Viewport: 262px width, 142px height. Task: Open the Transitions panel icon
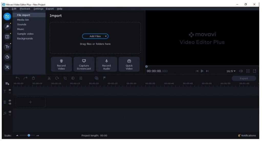click(7, 37)
